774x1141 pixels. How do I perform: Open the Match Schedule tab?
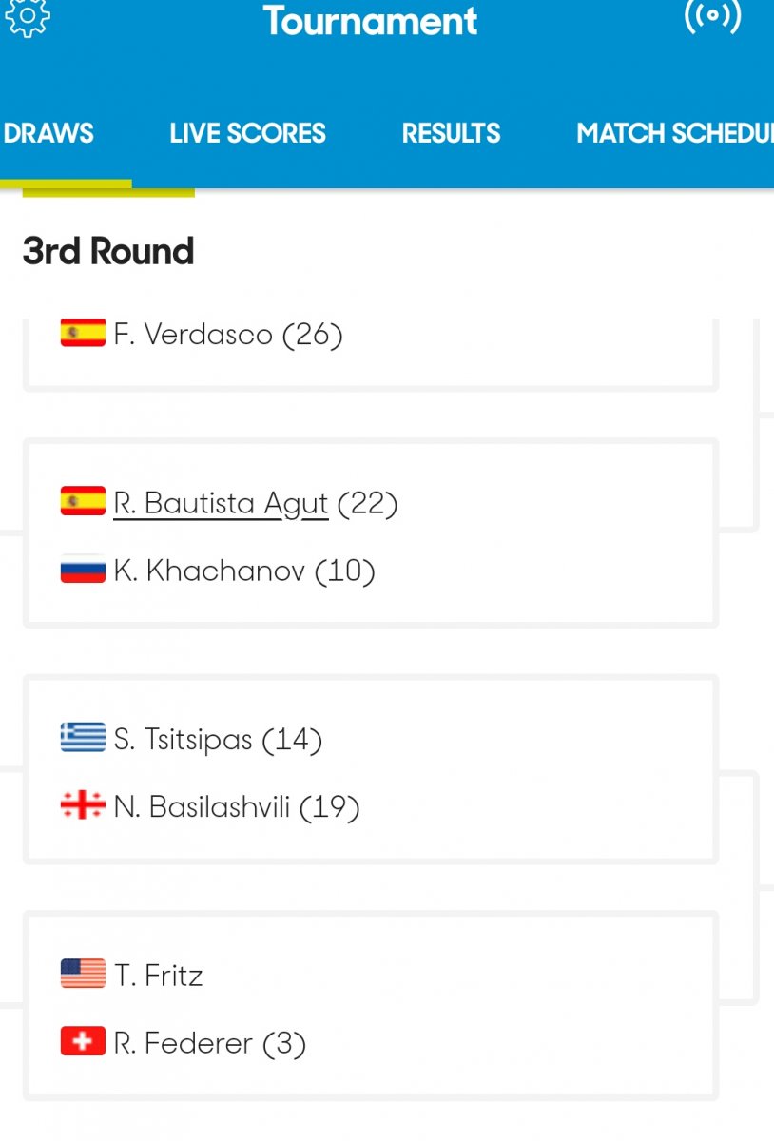coord(673,133)
